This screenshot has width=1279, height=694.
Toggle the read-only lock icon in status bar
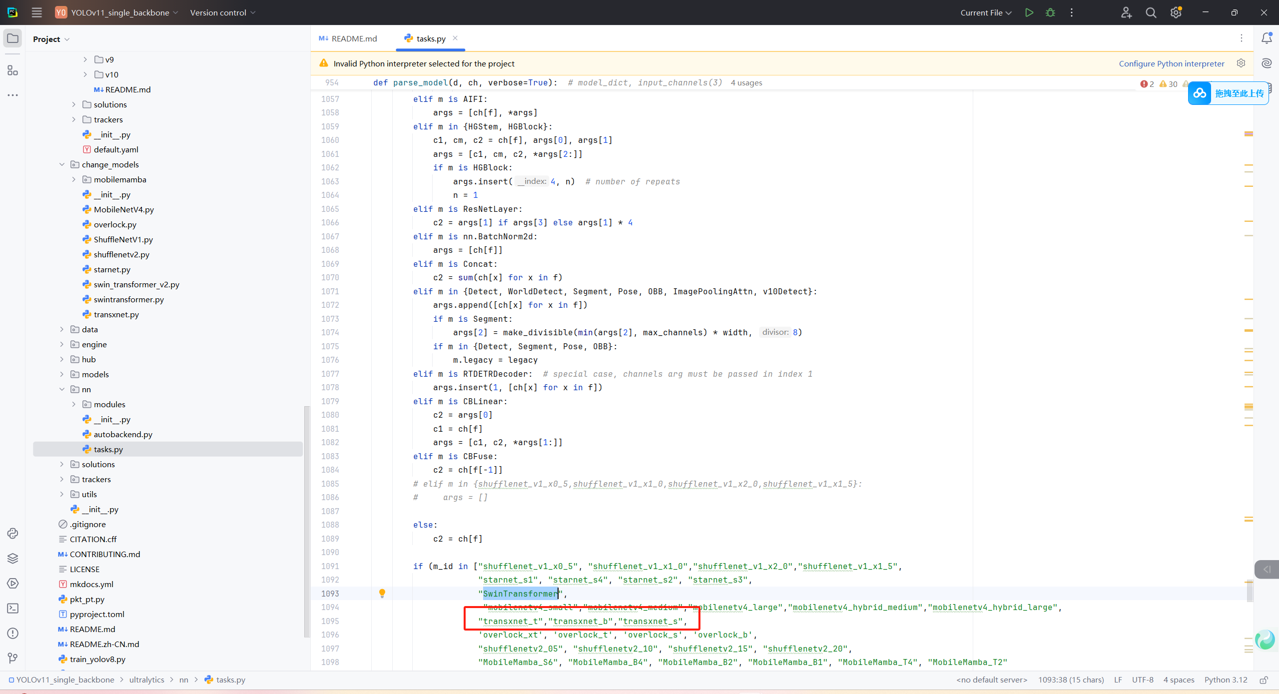tap(1264, 680)
